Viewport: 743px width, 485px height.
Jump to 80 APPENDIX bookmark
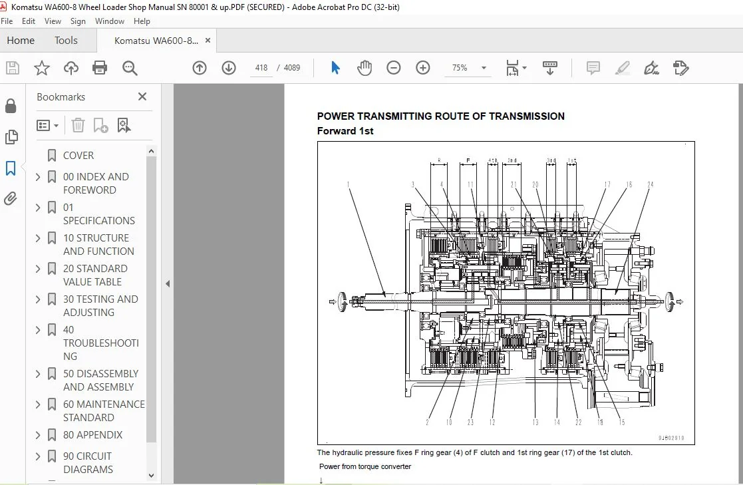(93, 434)
